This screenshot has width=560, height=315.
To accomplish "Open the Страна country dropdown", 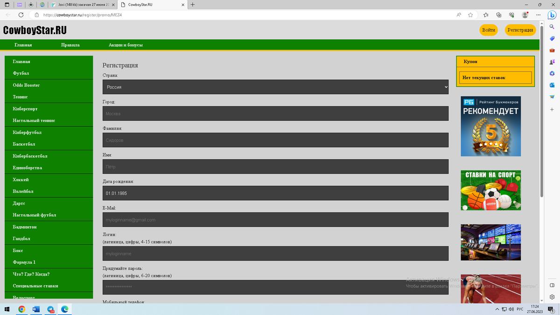I will point(275,87).
